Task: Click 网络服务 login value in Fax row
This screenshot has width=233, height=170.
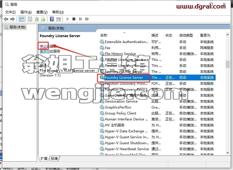Action: pyautogui.click(x=207, y=48)
